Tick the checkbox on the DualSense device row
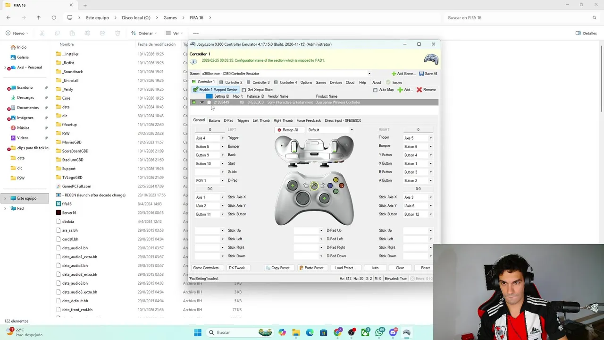This screenshot has height=340, width=604. coord(209,102)
